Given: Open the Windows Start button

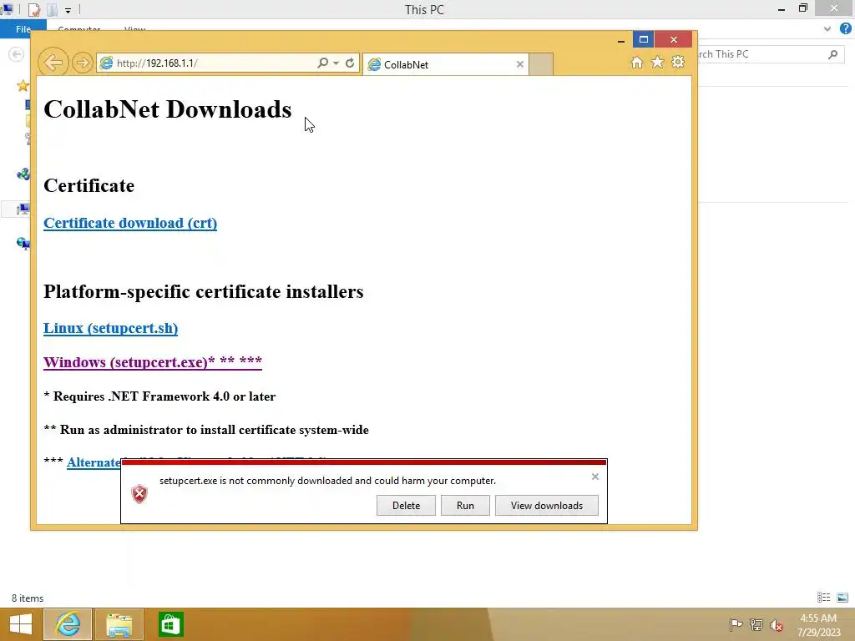Looking at the screenshot, I should coord(21,624).
